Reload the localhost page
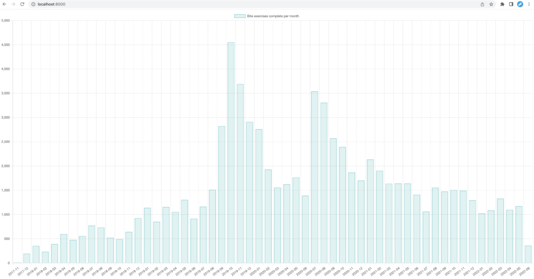This screenshot has height=279, width=534. (22, 4)
